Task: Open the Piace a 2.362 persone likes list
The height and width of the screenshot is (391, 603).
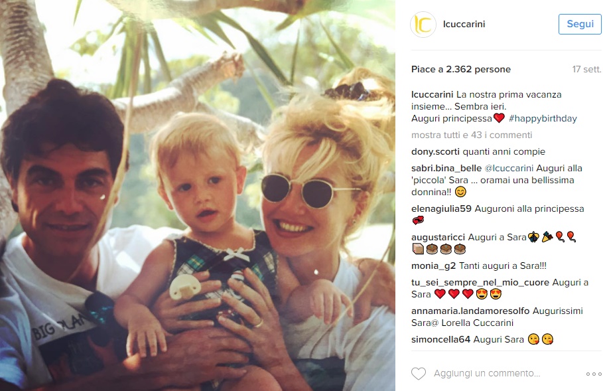Action: [461, 69]
